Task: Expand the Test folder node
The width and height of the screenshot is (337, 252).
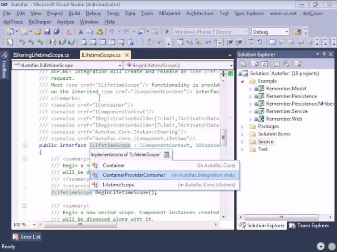Action: (242, 149)
